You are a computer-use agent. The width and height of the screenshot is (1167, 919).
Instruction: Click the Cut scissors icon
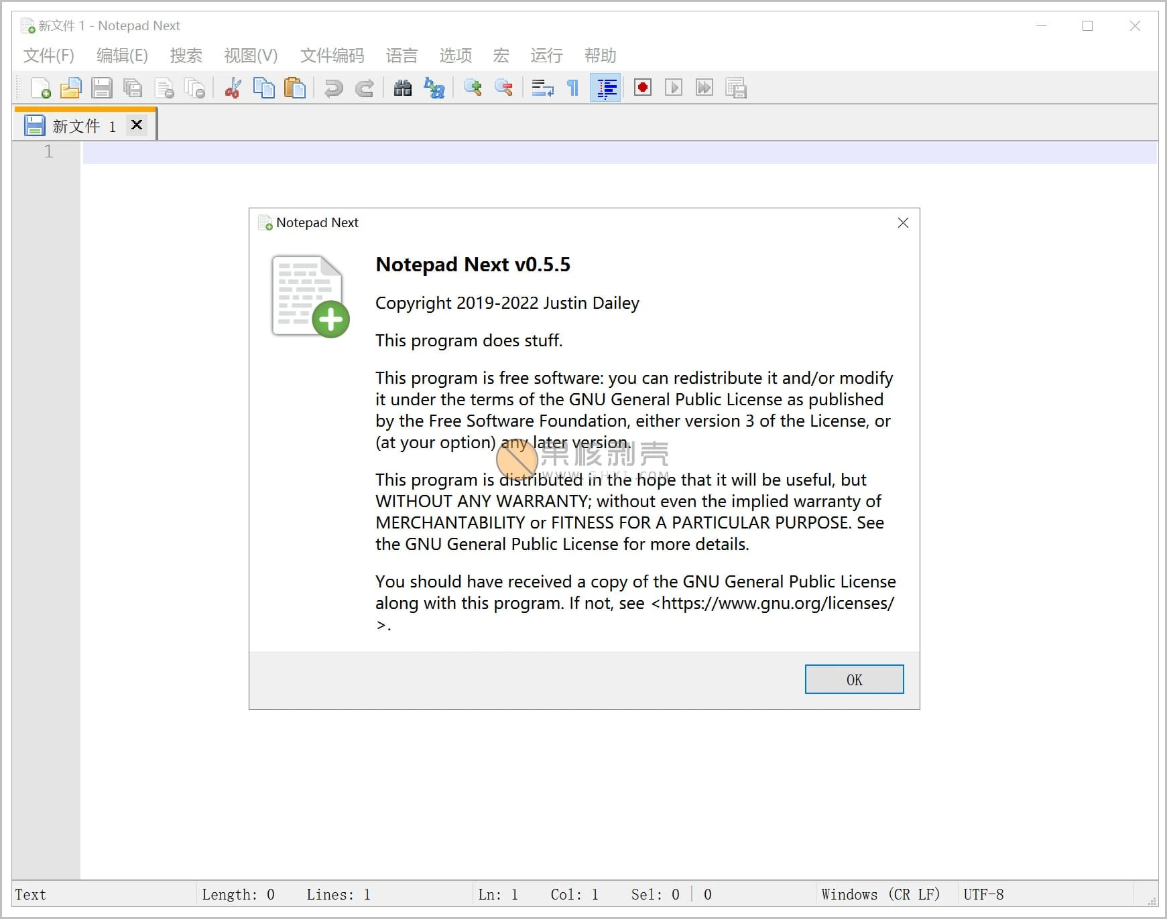point(233,88)
